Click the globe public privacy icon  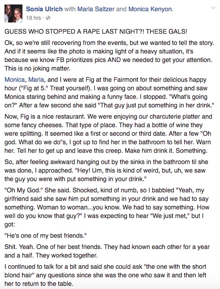pyautogui.click(x=48, y=18)
